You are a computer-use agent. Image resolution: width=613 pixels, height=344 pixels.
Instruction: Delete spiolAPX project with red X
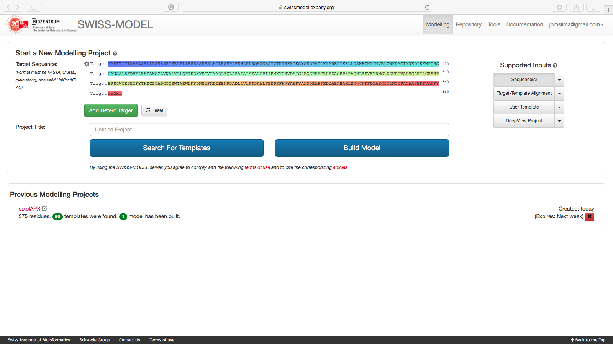coord(590,216)
